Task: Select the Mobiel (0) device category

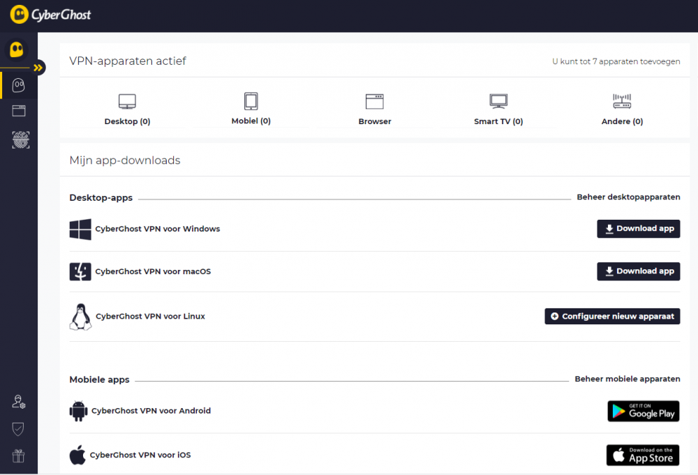Action: [x=251, y=109]
